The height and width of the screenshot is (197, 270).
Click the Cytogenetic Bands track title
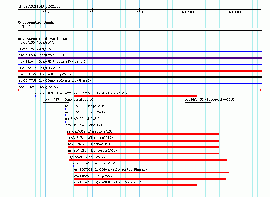click(36, 22)
